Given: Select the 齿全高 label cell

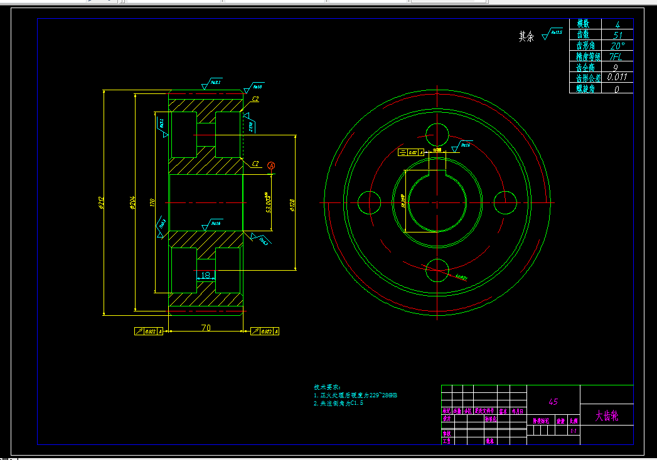Looking at the screenshot, I should click(x=585, y=68).
